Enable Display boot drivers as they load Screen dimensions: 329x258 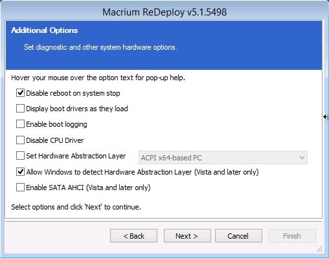[20, 109]
